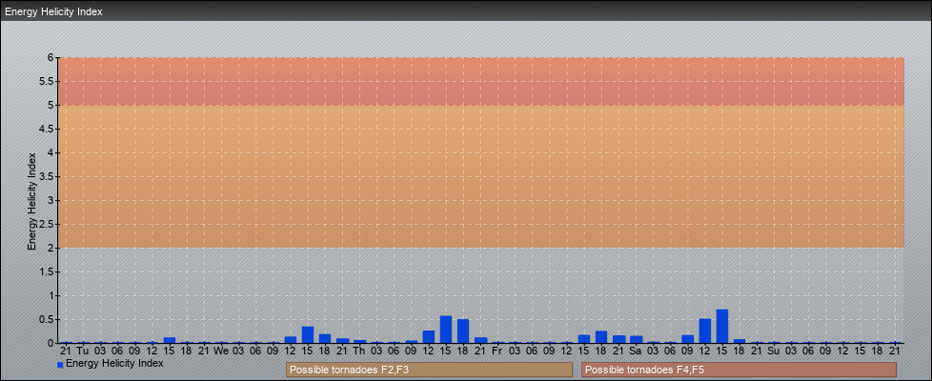Click the '6' value on y-axis
Viewport: 932px width, 381px height.
(x=51, y=58)
